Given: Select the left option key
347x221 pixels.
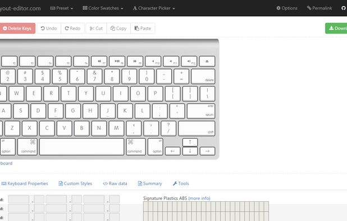Looking at the screenshot, I should pyautogui.click(x=7, y=147).
